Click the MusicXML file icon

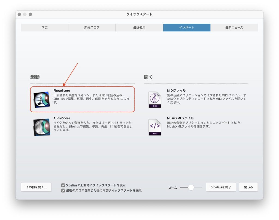click(x=155, y=127)
